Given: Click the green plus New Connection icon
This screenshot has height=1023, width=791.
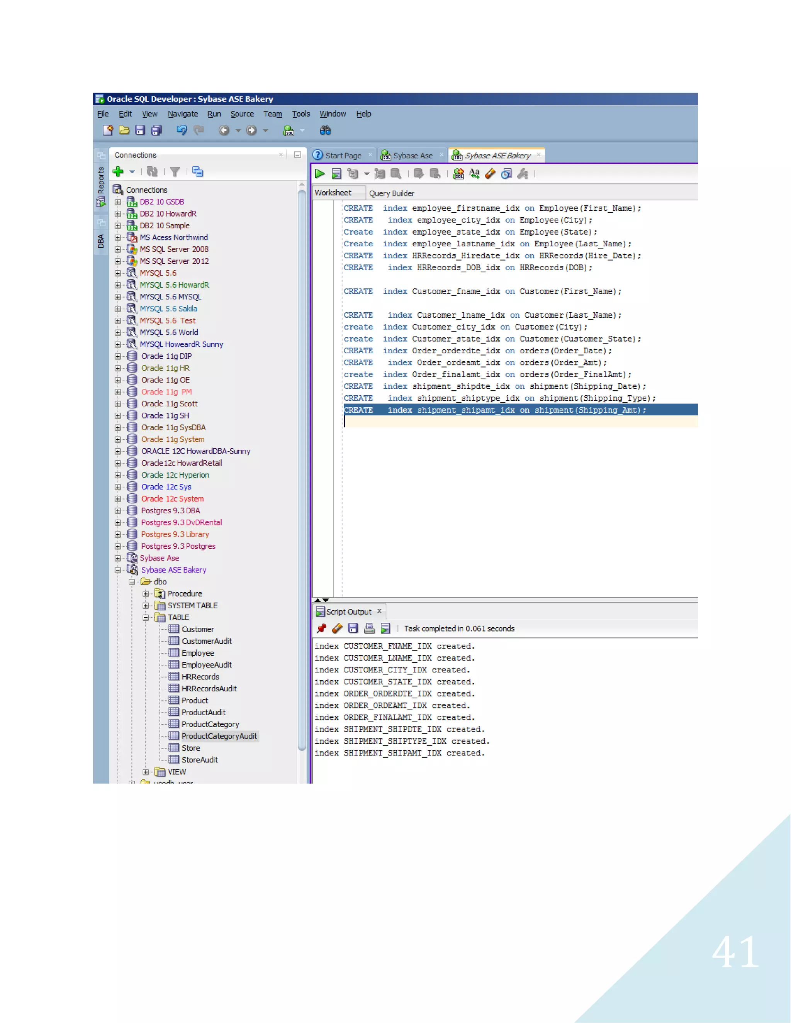Looking at the screenshot, I should coord(118,172).
